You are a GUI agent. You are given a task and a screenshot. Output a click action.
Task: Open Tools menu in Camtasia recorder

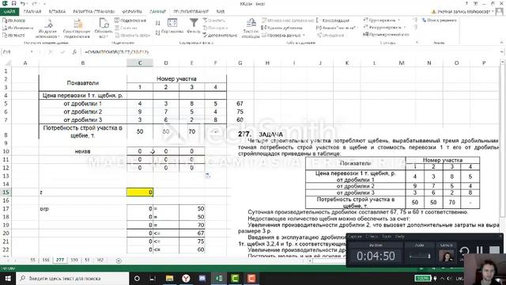(387, 237)
